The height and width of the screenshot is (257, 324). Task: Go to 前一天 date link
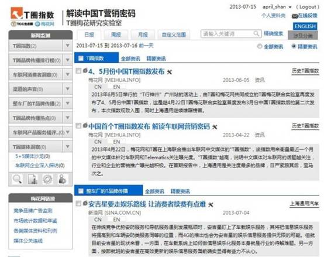coord(146,46)
